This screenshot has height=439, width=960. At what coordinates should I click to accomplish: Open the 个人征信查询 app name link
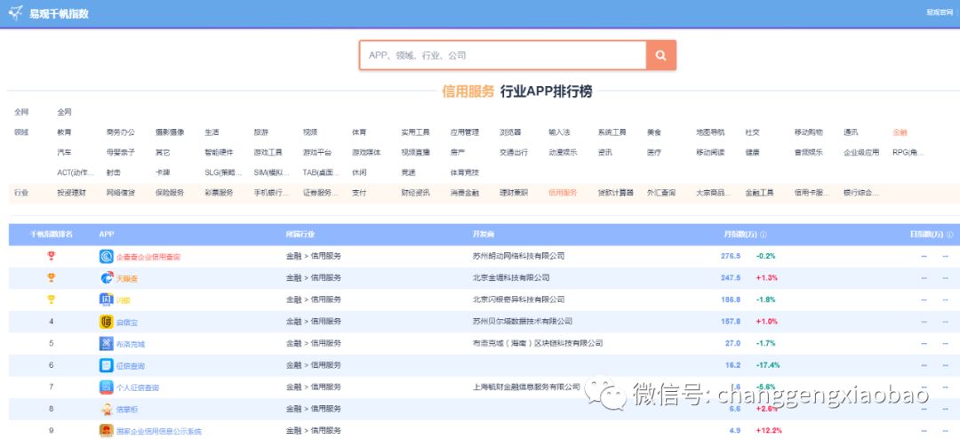pos(138,387)
